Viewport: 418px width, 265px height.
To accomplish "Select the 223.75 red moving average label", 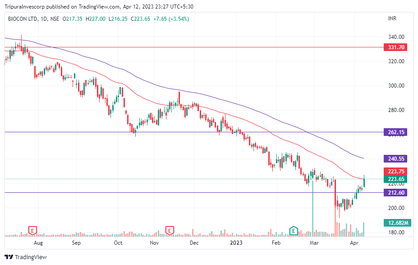I will point(395,172).
